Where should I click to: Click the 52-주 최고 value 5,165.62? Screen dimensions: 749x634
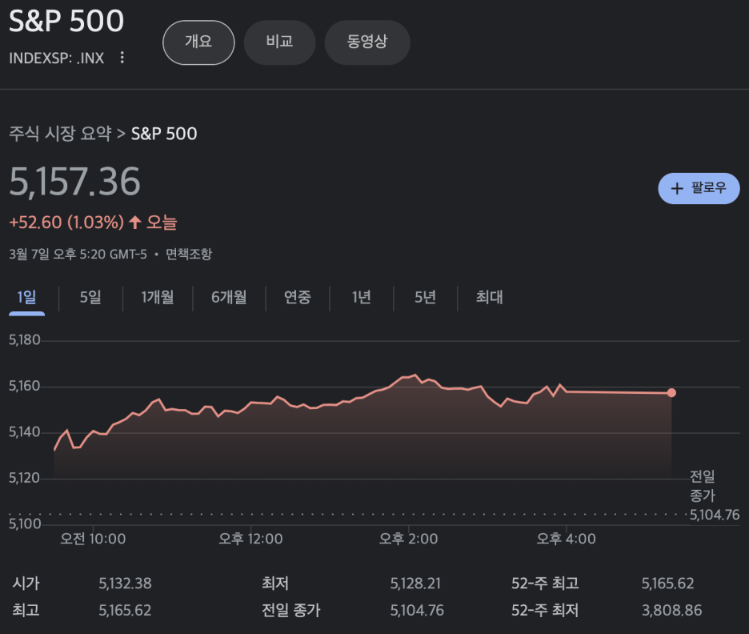point(668,584)
